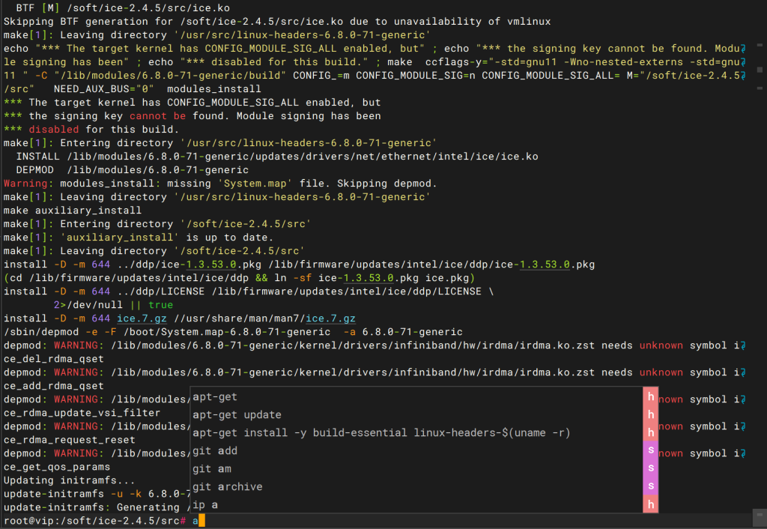Click the purple "s" badge beside "git add"
Screen dimensions: 767x529
coord(650,450)
